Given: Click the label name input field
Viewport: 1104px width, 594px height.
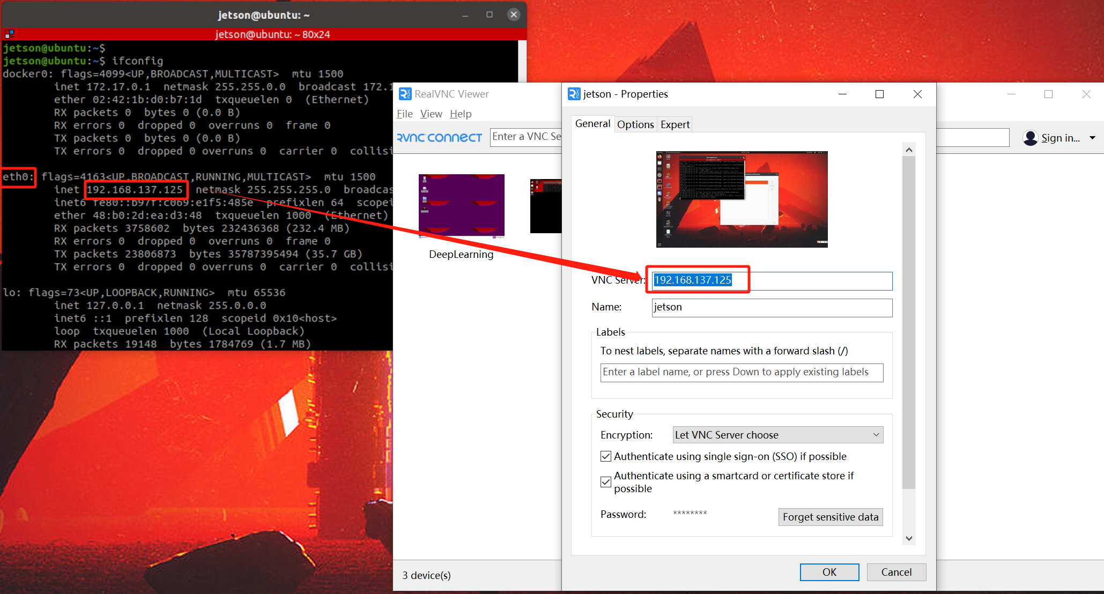Looking at the screenshot, I should click(742, 372).
